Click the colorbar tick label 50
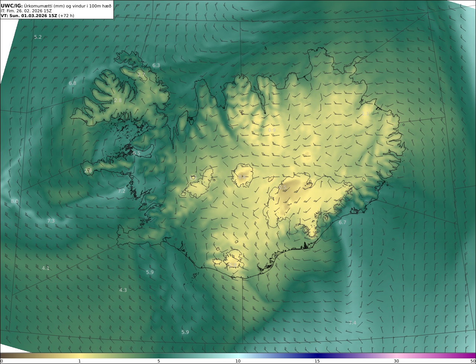476x364 pixels. [473, 361]
